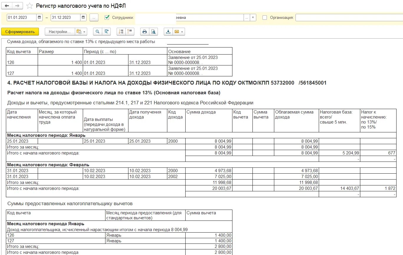This screenshot has height=255, width=403.
Task: Click the Find next search icon
Action: click(x=106, y=32)
